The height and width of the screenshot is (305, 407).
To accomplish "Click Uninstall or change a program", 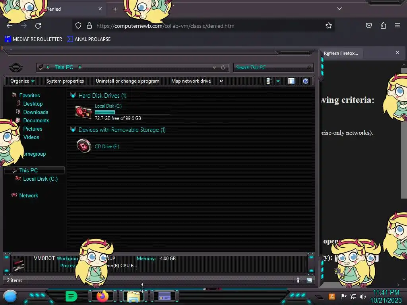I will (128, 81).
